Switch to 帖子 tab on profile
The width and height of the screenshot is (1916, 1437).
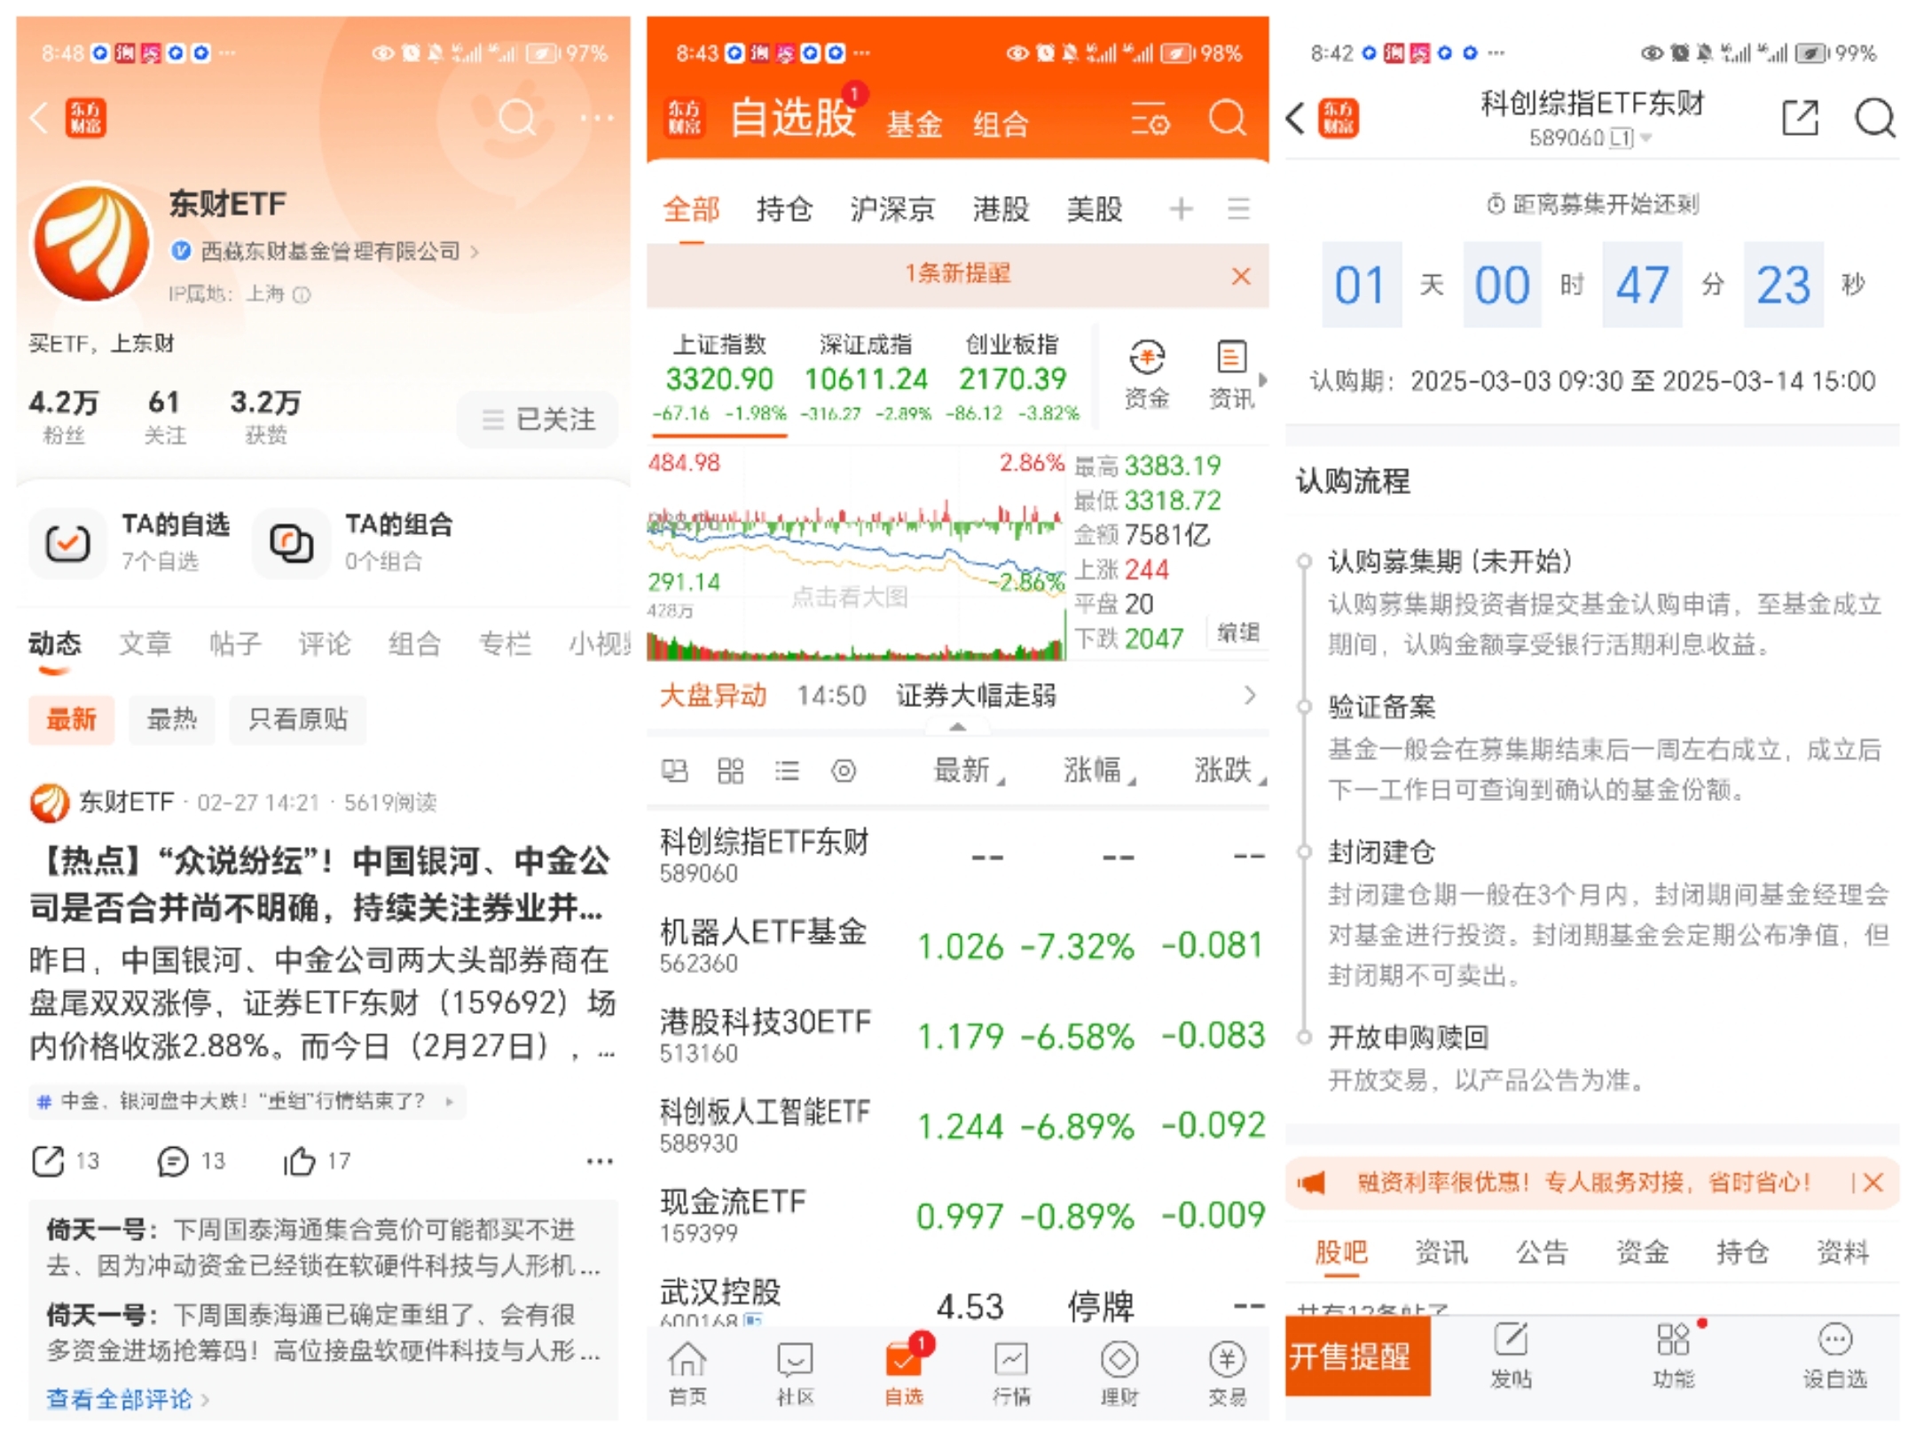(235, 643)
